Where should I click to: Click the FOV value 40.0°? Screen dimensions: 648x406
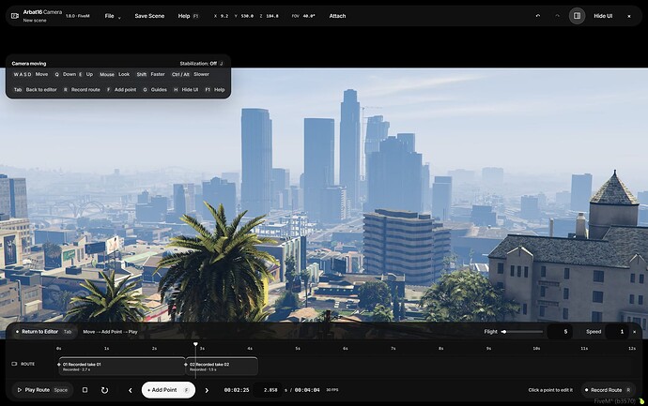tap(309, 16)
